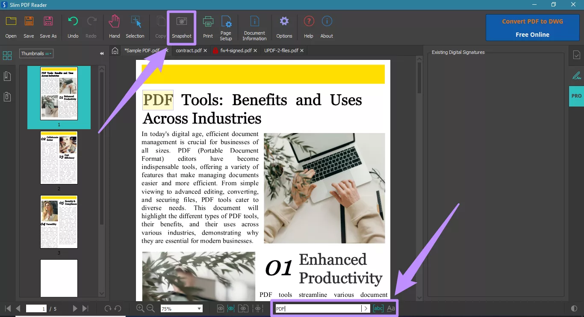This screenshot has width=584, height=317.
Task: Switch to the contract.pdf tab
Action: [189, 50]
